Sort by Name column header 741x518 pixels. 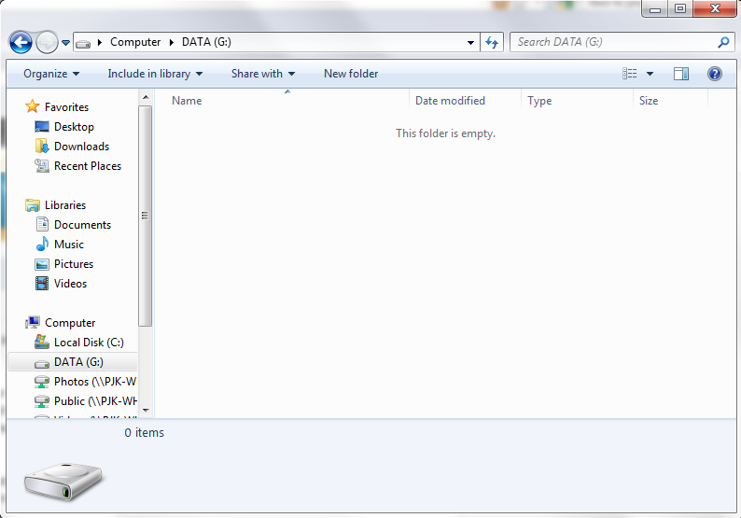tap(187, 101)
